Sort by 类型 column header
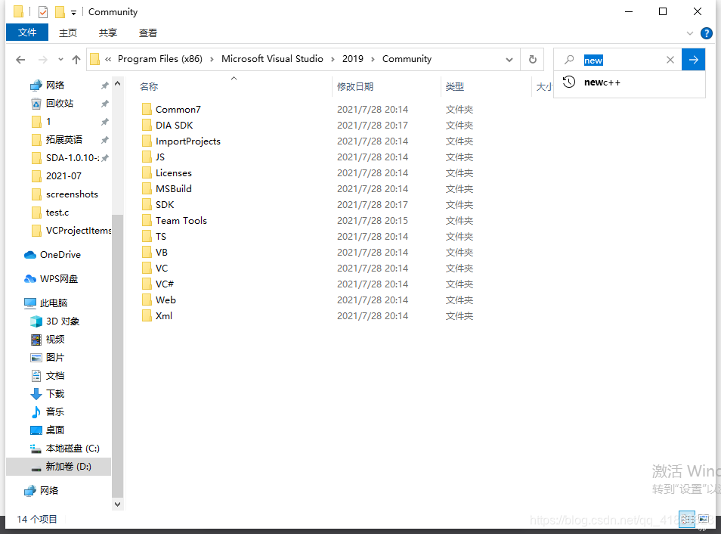Screen dimensions: 721x534 click(x=455, y=86)
